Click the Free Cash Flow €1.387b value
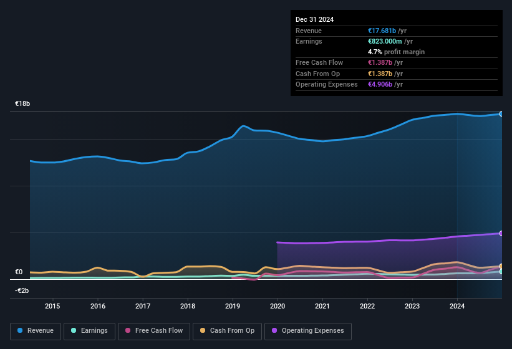This screenshot has height=349, width=512. [380, 62]
